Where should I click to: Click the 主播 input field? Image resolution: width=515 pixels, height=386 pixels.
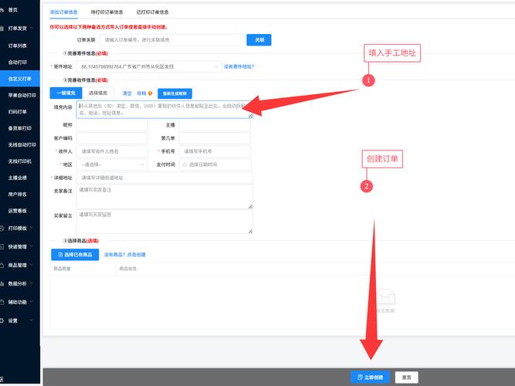(215, 125)
